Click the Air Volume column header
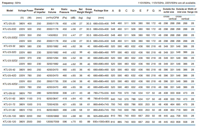Image resolution: width=199 pixels, height=127 pixels. (53, 10)
